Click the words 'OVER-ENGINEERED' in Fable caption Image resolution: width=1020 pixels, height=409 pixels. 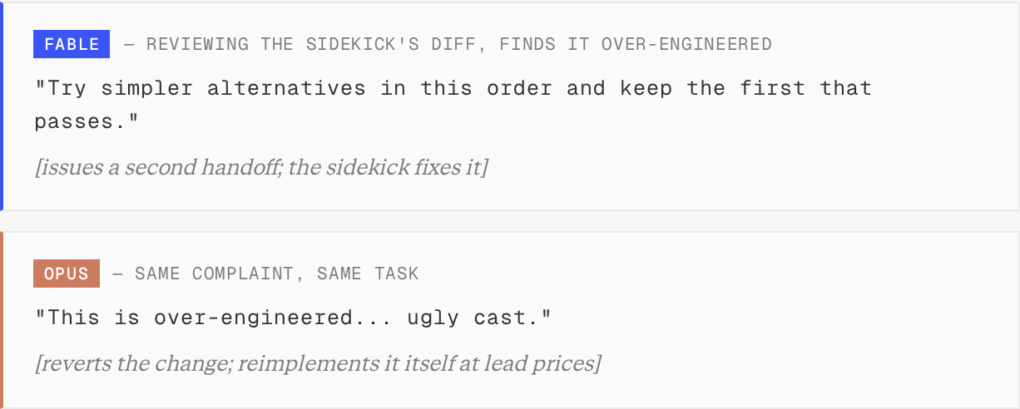pyautogui.click(x=686, y=44)
